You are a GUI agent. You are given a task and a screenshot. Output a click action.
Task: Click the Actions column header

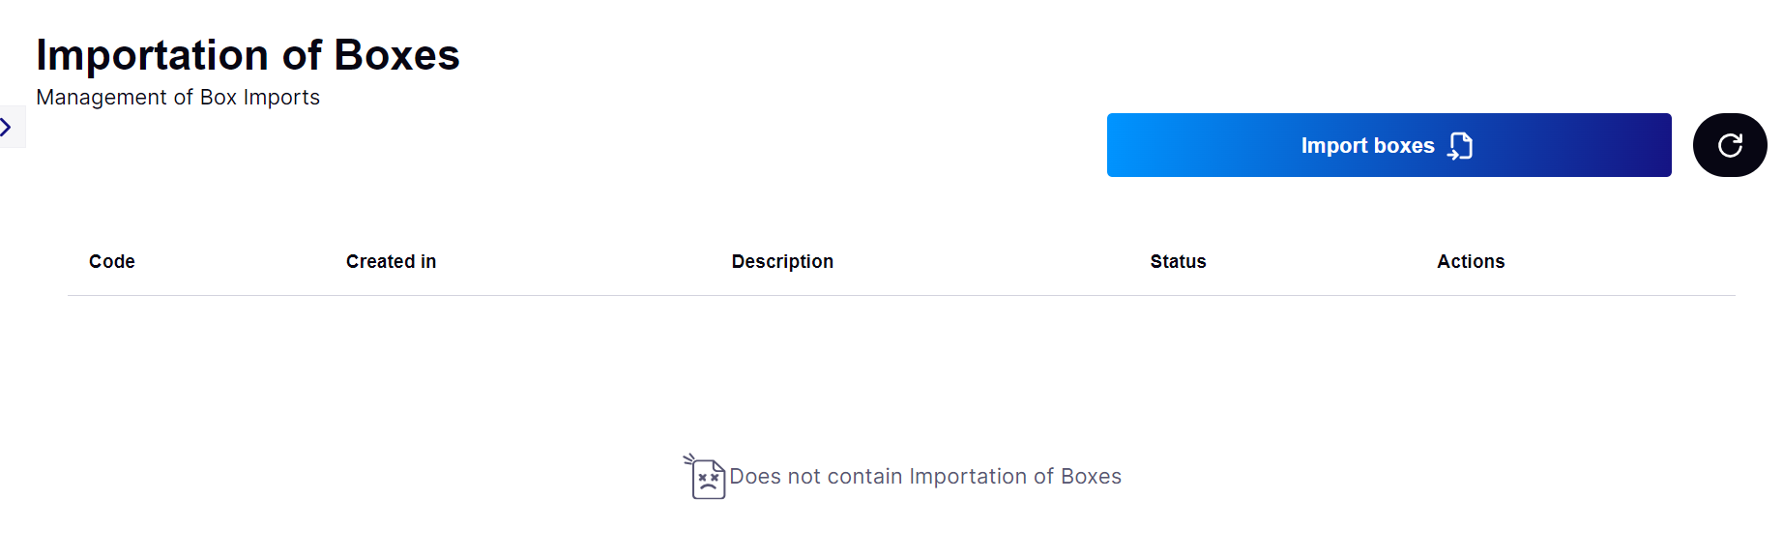(x=1471, y=261)
